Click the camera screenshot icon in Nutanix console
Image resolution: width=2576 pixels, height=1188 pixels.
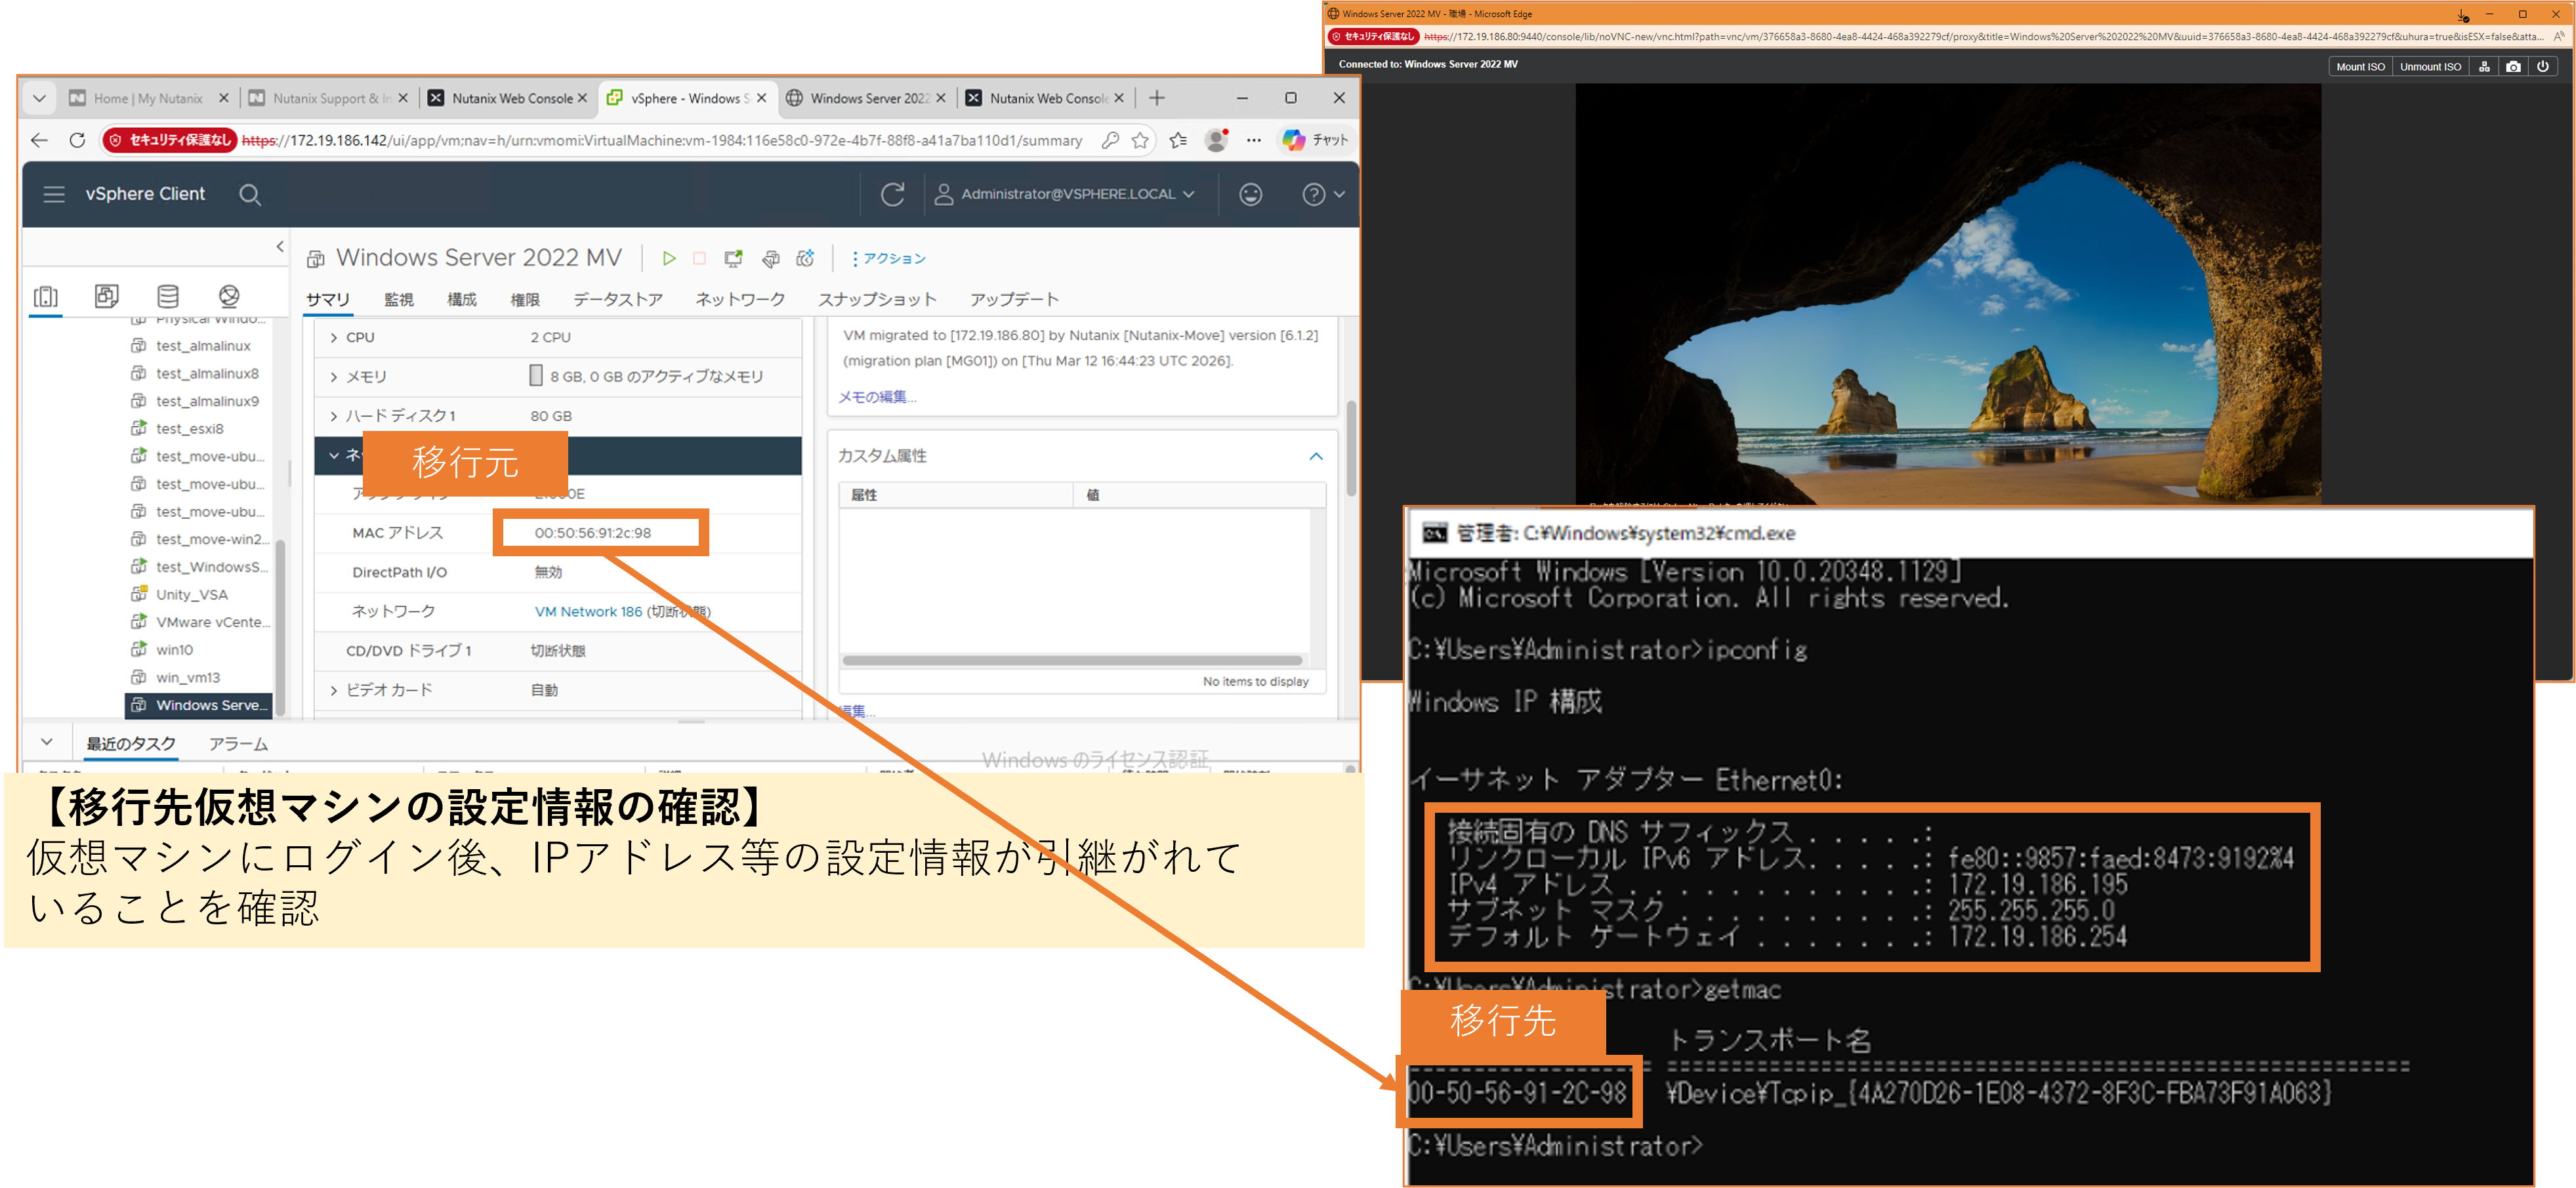[x=2513, y=67]
